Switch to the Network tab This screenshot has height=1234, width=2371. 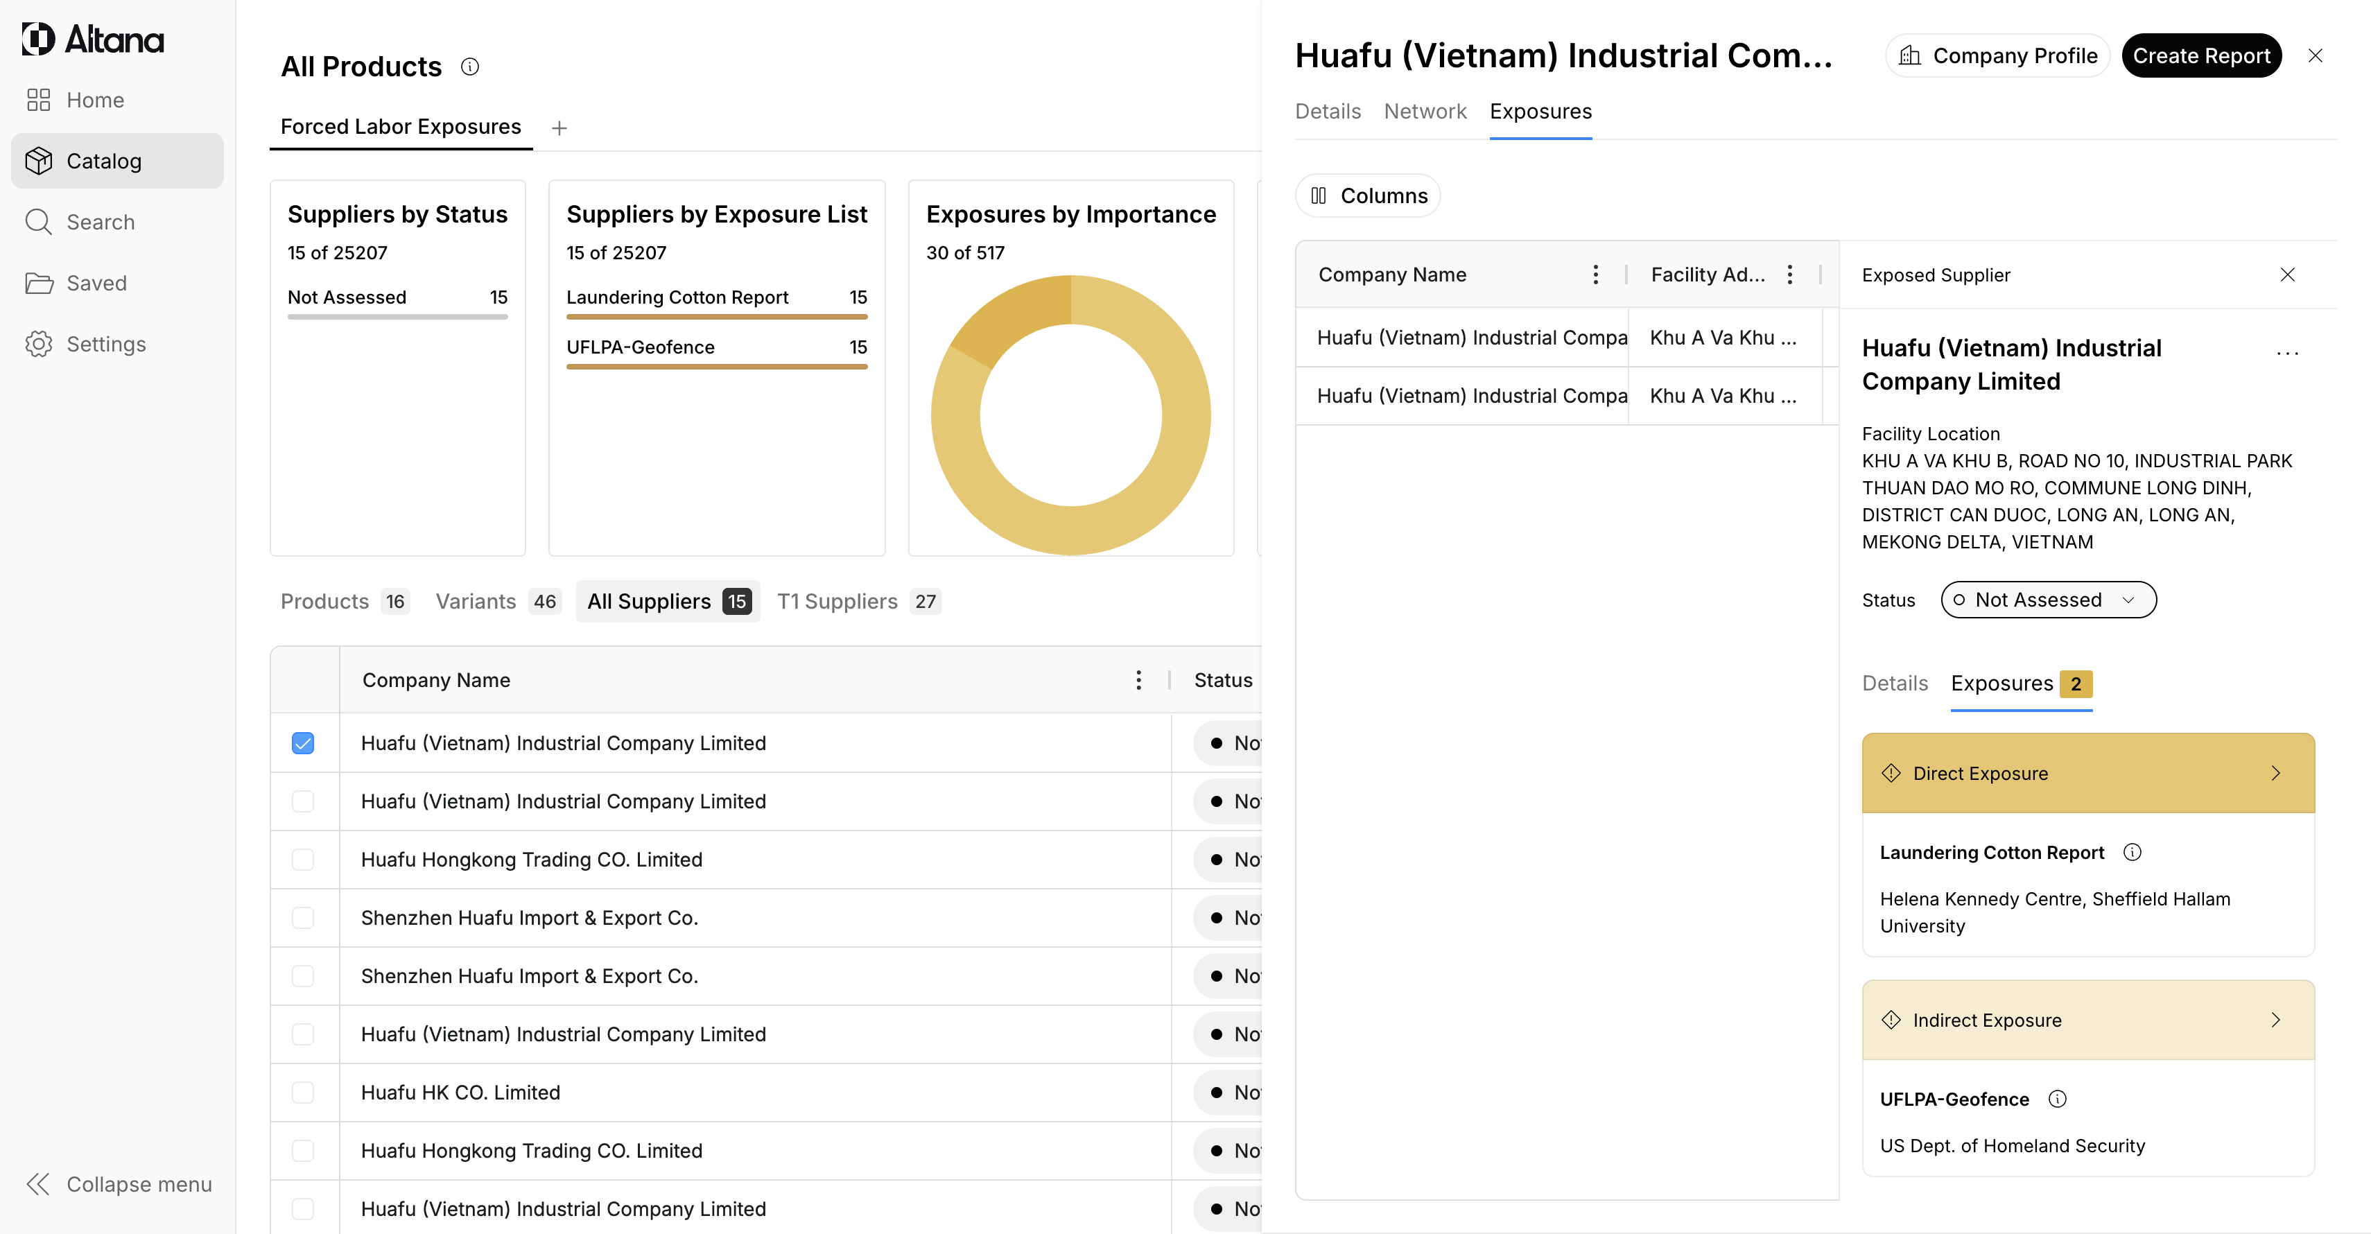click(1425, 112)
